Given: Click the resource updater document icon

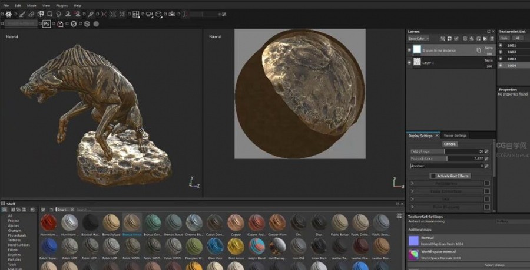Looking at the screenshot, I should pyautogui.click(x=60, y=24).
